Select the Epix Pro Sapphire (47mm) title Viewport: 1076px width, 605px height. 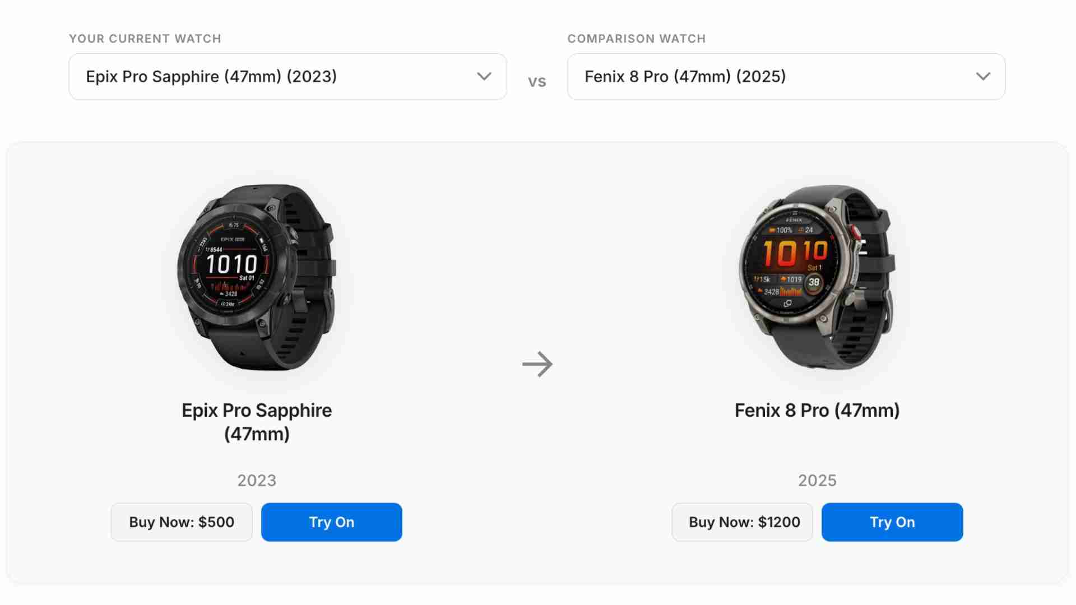click(256, 421)
